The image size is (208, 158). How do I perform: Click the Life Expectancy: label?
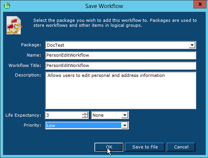point(23,115)
